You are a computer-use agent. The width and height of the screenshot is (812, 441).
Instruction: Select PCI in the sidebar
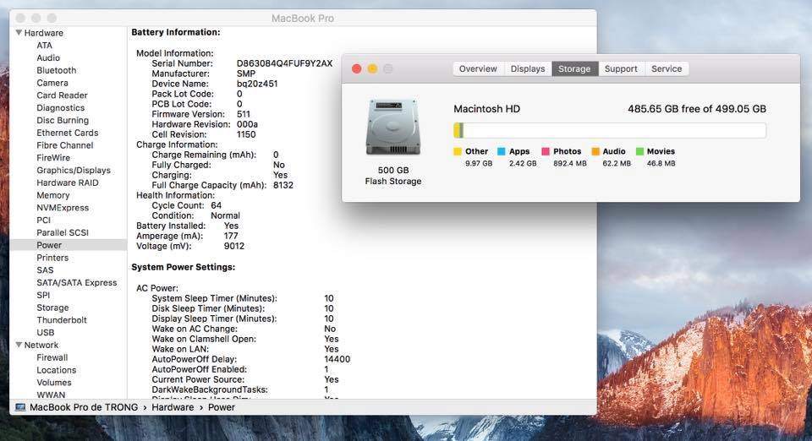pos(43,220)
